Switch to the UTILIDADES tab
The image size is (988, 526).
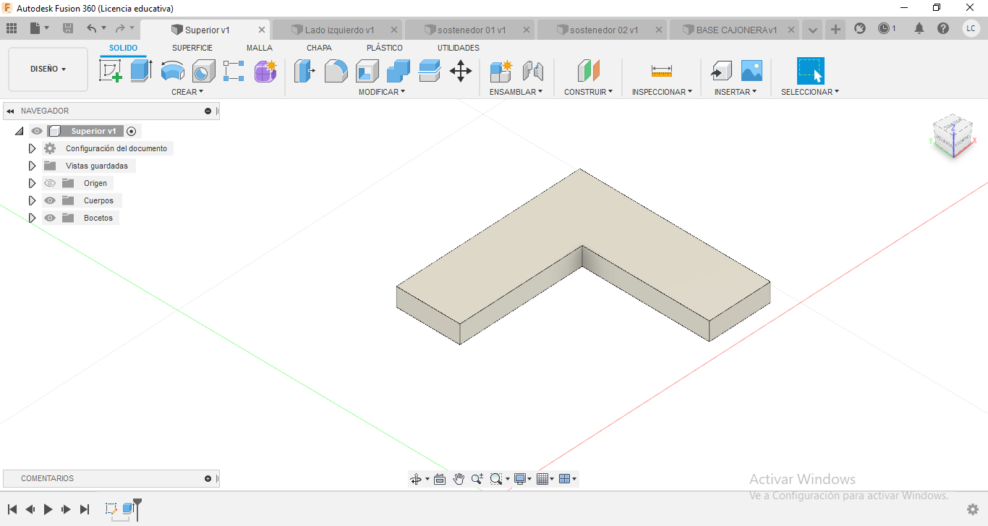[x=459, y=48]
